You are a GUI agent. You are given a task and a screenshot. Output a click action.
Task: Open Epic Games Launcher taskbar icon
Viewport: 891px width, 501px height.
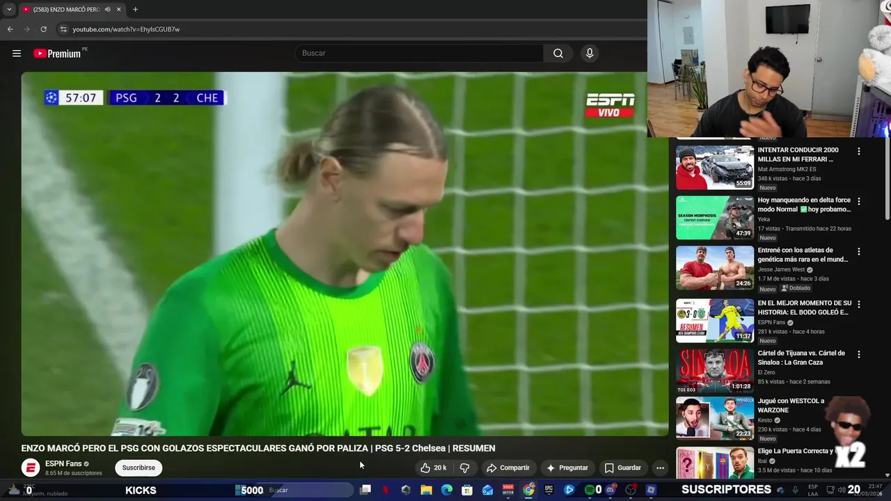click(x=549, y=490)
